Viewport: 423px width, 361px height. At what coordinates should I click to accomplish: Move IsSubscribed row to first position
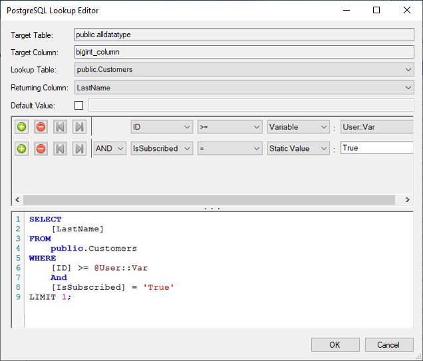(x=60, y=148)
